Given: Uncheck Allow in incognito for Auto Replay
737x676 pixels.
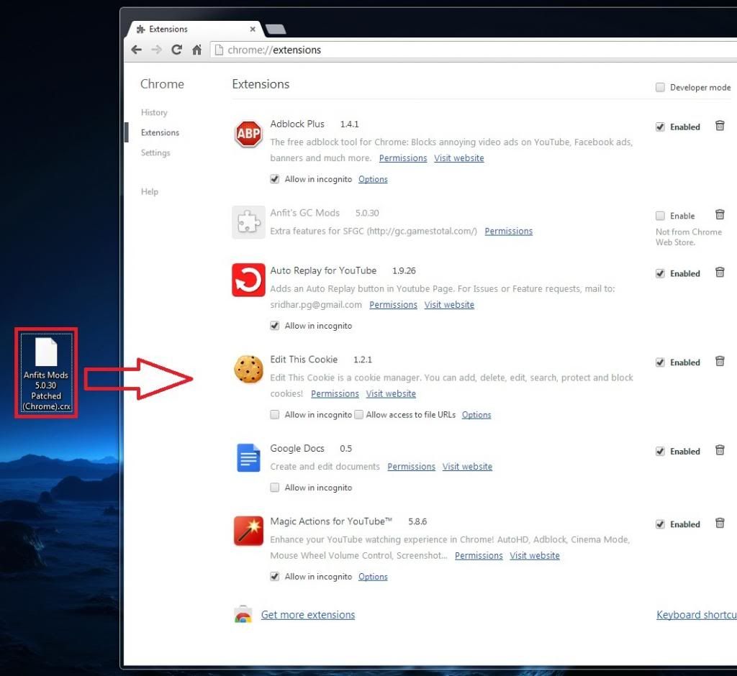Looking at the screenshot, I should 274,326.
